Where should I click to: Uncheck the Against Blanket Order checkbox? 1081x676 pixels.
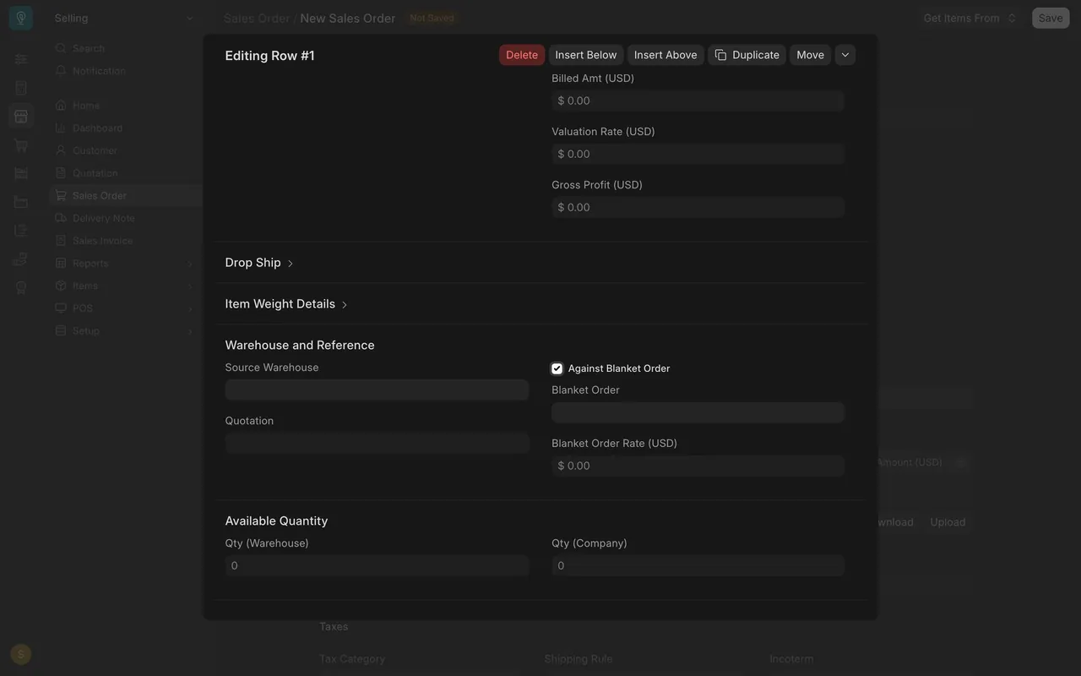[x=557, y=368]
